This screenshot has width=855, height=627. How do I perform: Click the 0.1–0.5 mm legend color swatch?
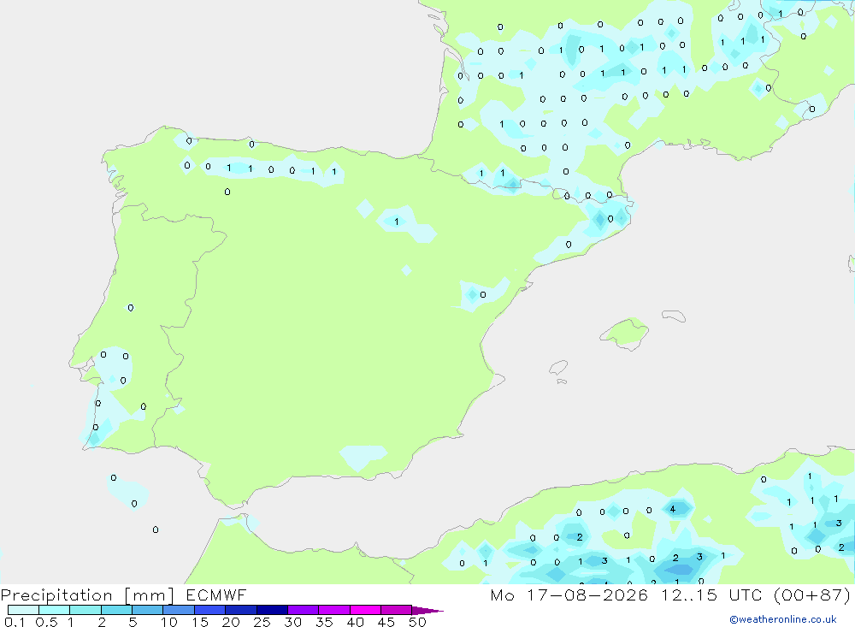click(x=23, y=610)
